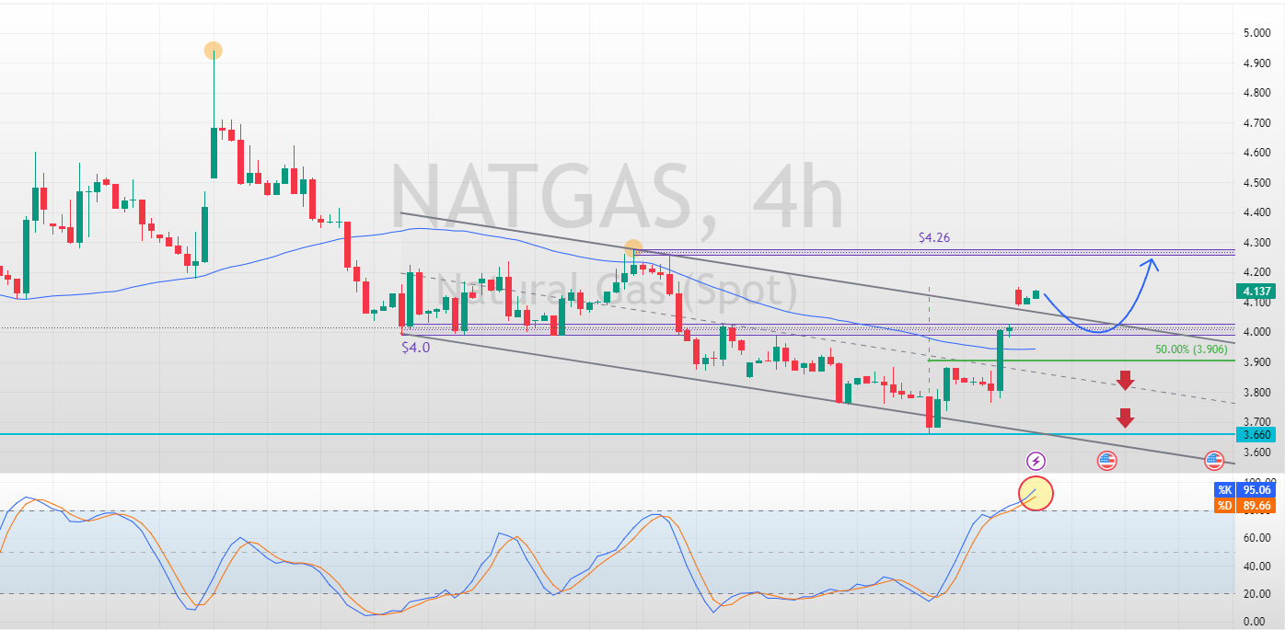Open the rightmost US flag event icon
The width and height of the screenshot is (1285, 630).
click(1213, 461)
